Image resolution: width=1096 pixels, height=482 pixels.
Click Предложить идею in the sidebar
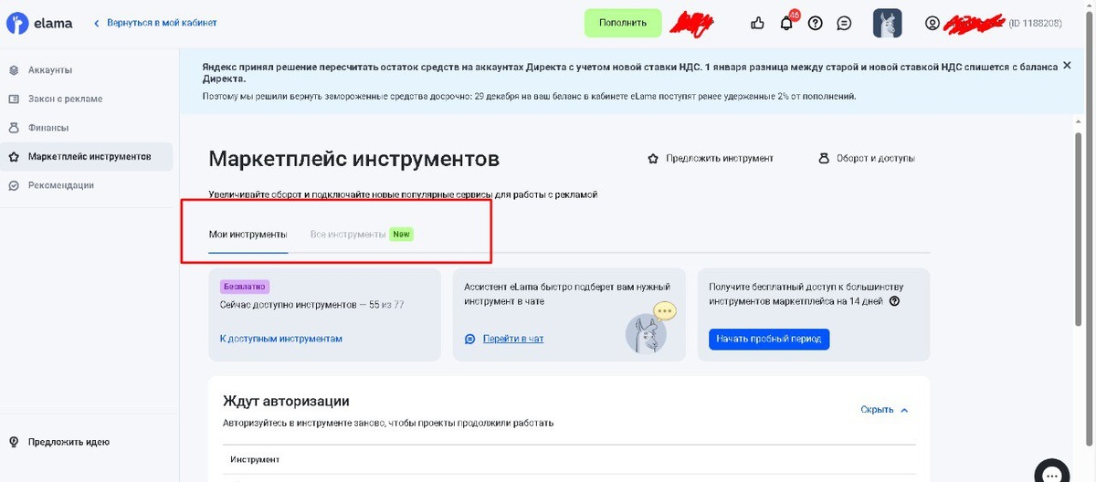pos(68,442)
